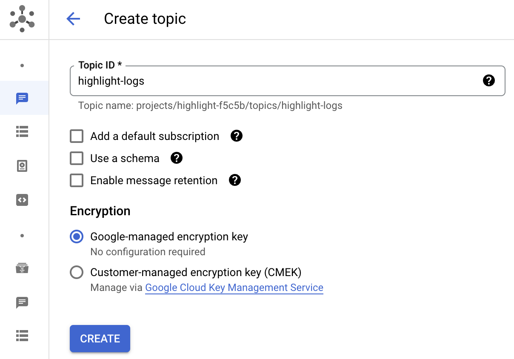514x359 pixels.
Task: Select Google-managed encryption key radio option
Action: pos(77,237)
